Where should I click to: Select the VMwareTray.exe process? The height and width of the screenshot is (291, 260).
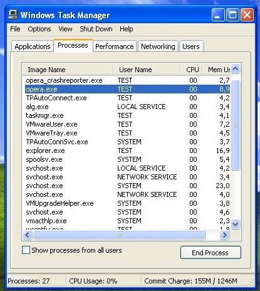click(x=127, y=133)
